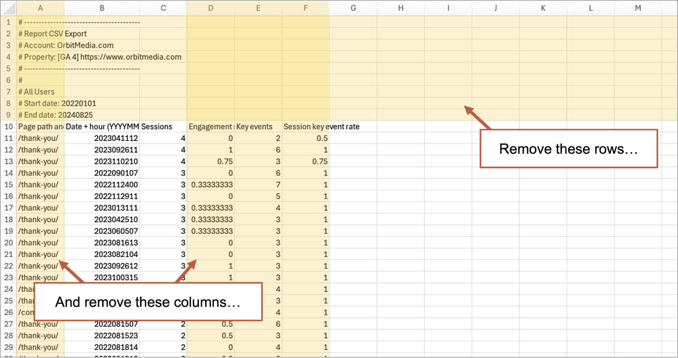Click the 'Page path' header cell
Image resolution: width=678 pixels, height=358 pixels.
click(x=40, y=127)
